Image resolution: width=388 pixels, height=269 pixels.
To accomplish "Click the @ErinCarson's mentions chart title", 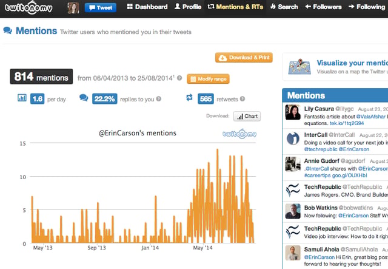I will [138, 133].
